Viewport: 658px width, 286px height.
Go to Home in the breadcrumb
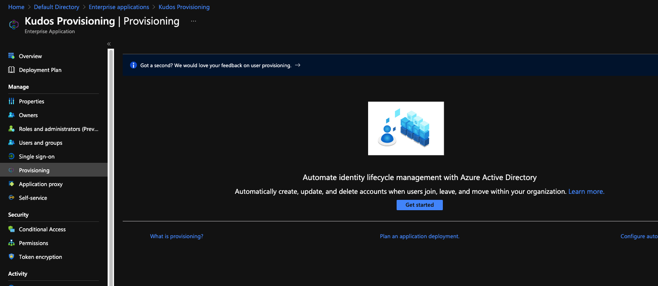pos(16,7)
